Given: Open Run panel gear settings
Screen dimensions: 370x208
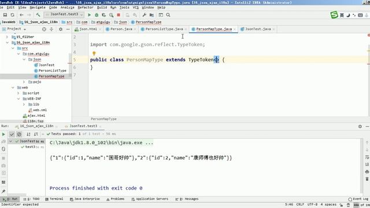Looking at the screenshot, I should click(x=360, y=127).
